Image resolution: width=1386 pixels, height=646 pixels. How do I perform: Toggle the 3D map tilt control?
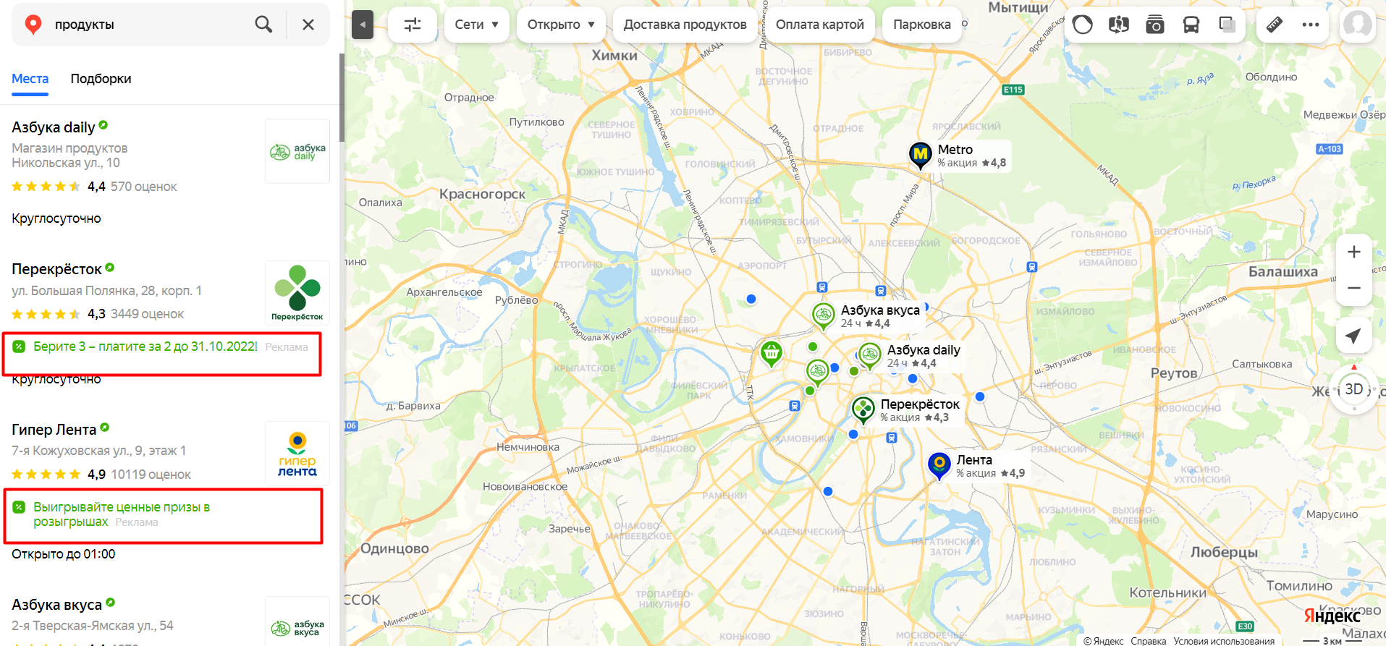1354,389
